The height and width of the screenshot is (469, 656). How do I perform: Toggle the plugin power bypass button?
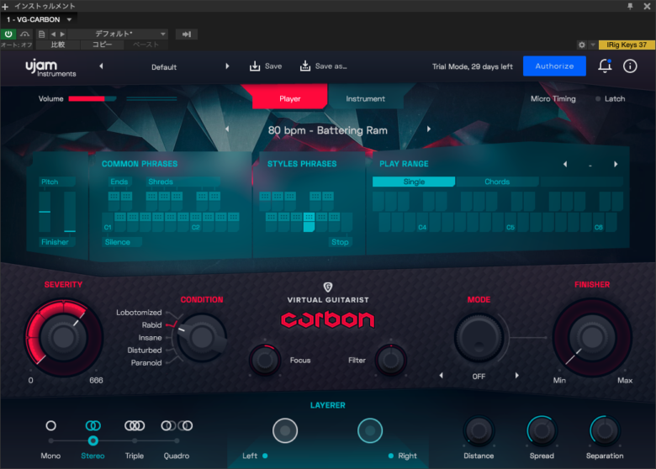[8, 34]
